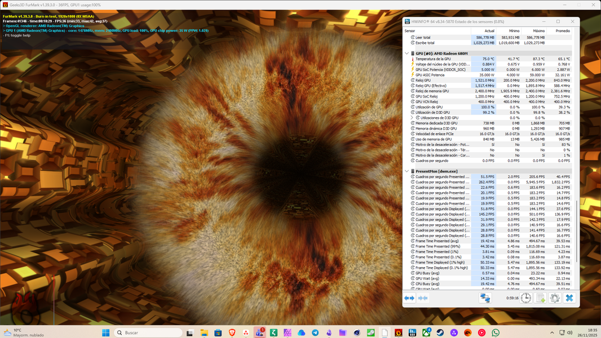Viewport: 601px width, 338px height.
Task: Open WhatsApp from the taskbar
Action: [x=496, y=333]
